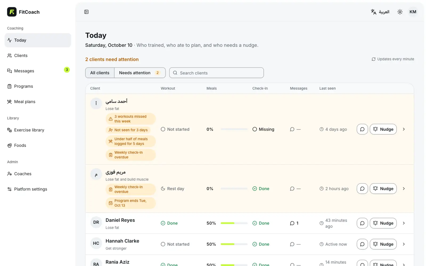Click the HC avatar of Hannah Clarke

click(96, 243)
